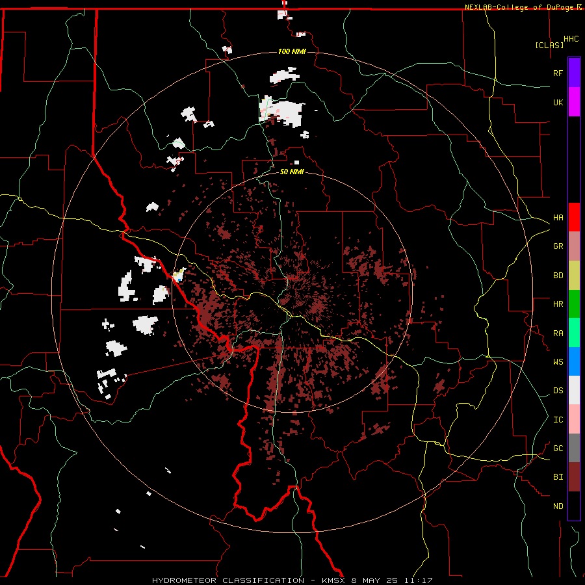Click the 50 NMI range ring label

coord(292,172)
